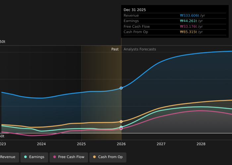Select the pink Free Cash Flow marker at 2026
The image size is (232, 165).
click(x=121, y=129)
